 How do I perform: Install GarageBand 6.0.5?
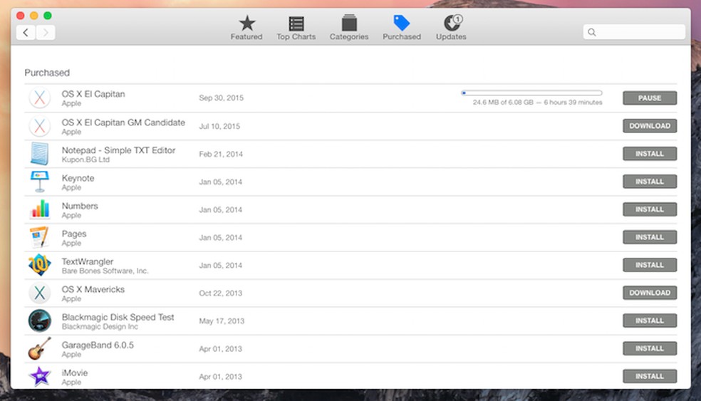click(650, 349)
